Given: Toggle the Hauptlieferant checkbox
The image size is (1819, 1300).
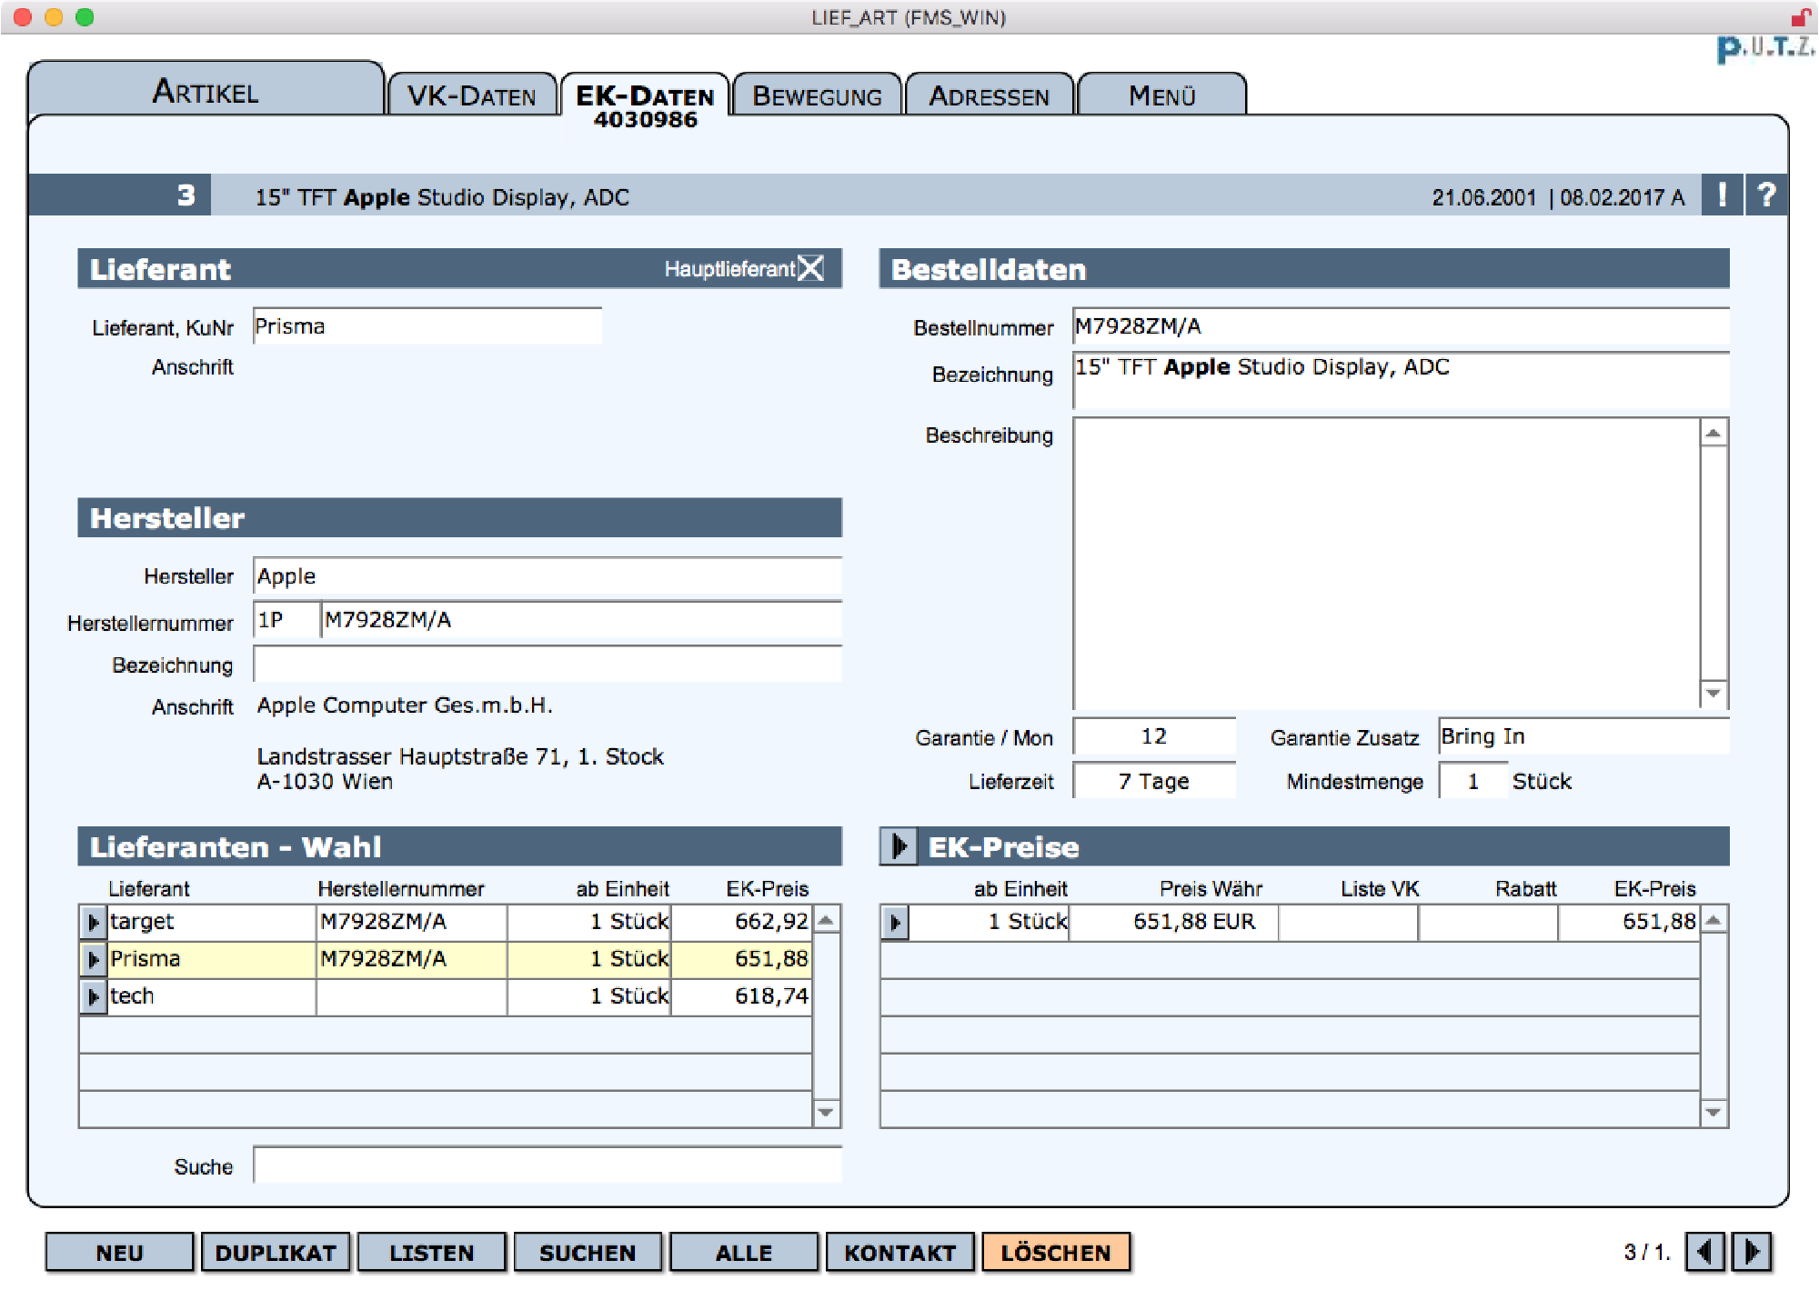Looking at the screenshot, I should tap(810, 268).
